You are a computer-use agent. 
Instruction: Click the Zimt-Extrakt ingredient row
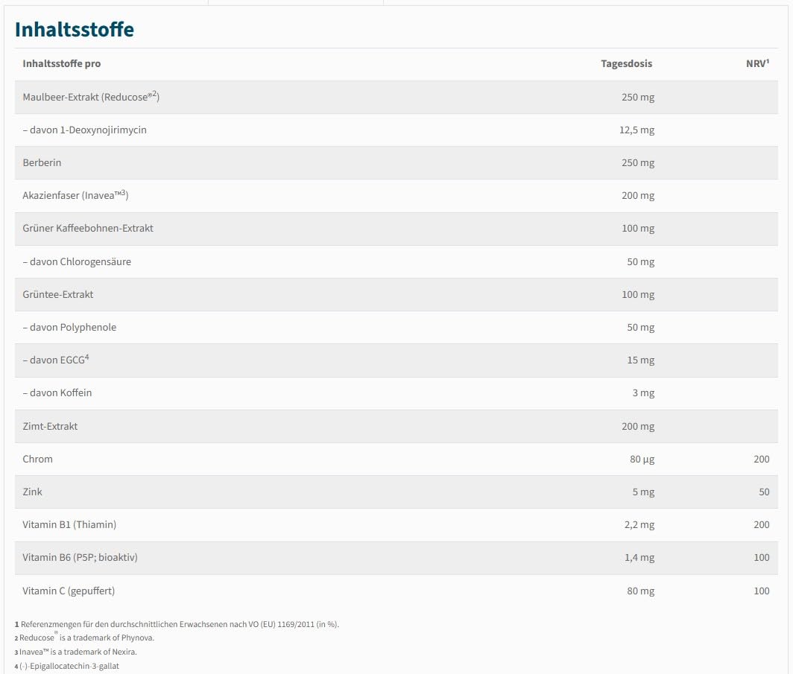(x=396, y=427)
